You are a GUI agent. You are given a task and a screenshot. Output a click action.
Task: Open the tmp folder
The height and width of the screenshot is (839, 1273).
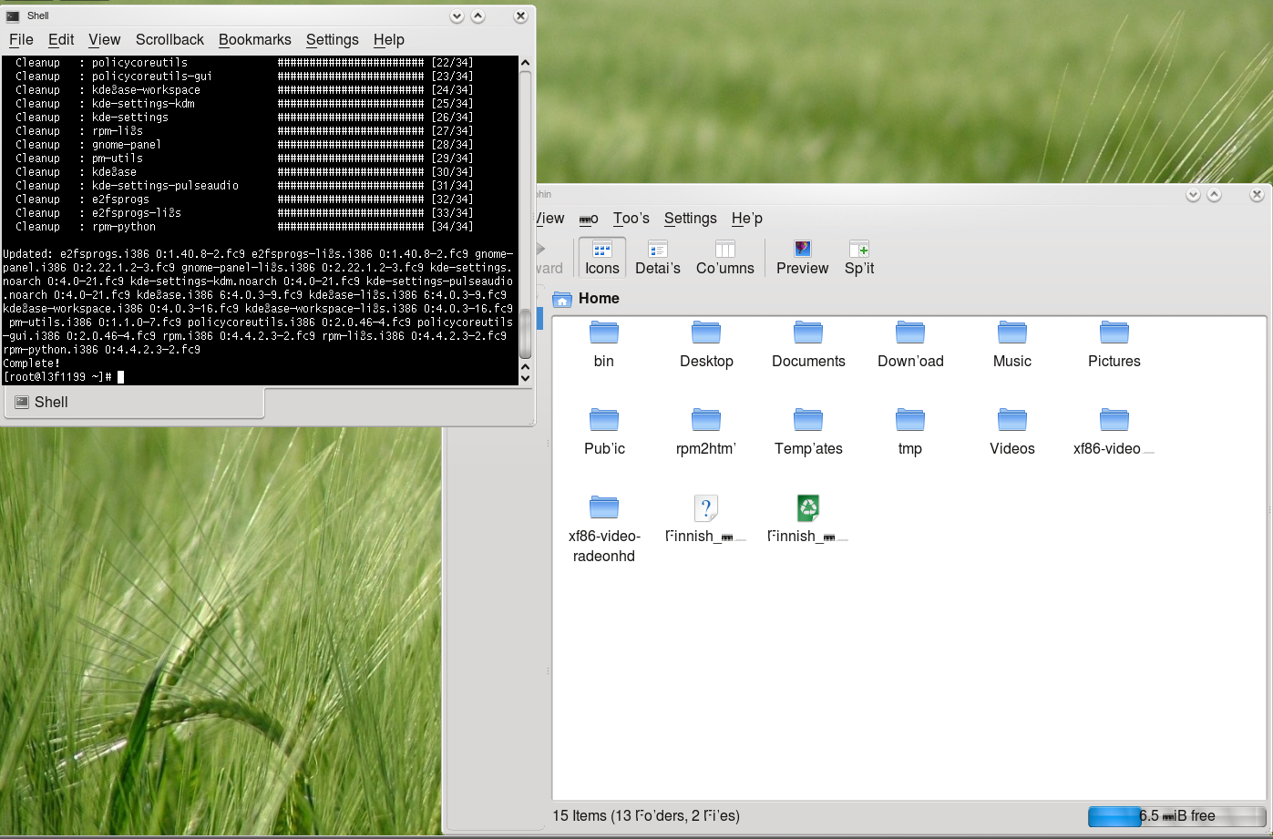(x=909, y=421)
